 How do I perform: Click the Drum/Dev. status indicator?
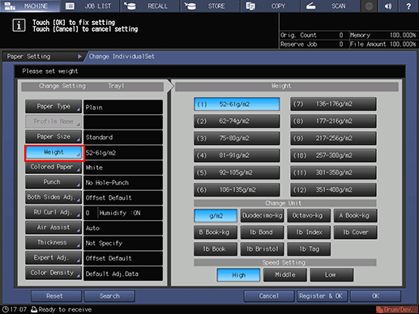[x=396, y=309]
